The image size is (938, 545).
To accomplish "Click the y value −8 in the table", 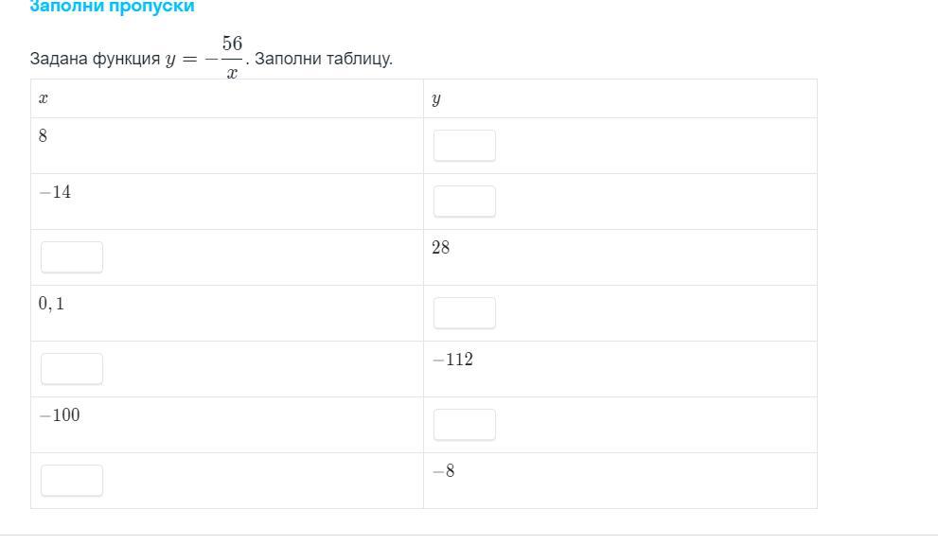I will (x=444, y=471).
